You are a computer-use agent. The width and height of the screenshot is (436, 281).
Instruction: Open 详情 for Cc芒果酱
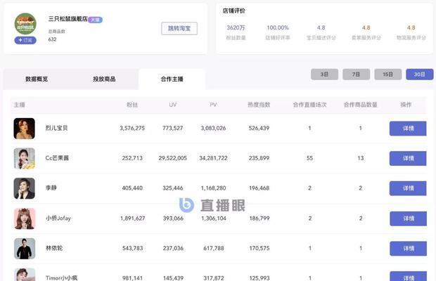pyautogui.click(x=408, y=158)
